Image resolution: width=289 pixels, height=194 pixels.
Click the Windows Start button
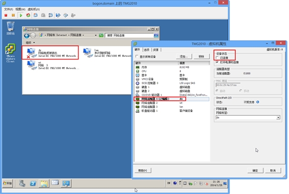(x=8, y=183)
